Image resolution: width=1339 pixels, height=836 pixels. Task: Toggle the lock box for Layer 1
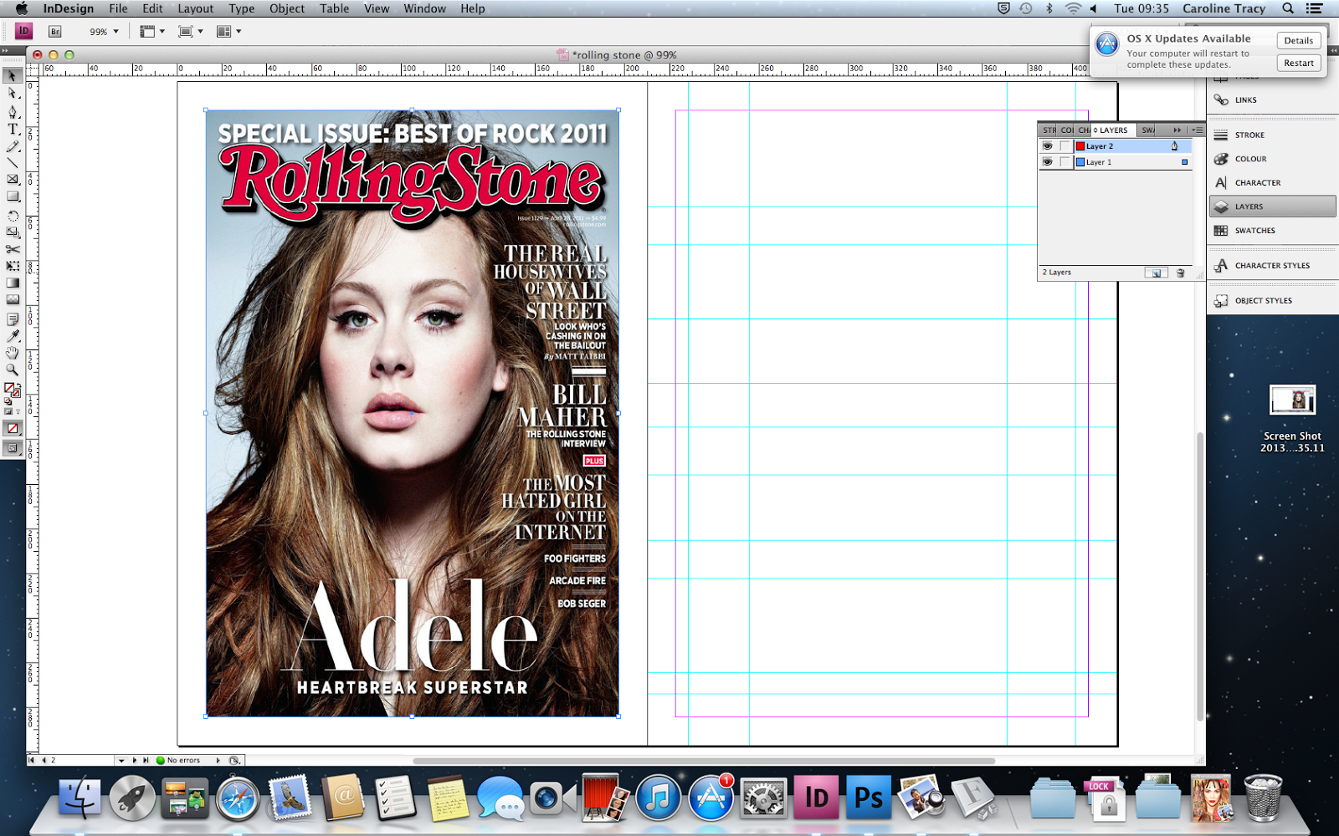tap(1065, 162)
